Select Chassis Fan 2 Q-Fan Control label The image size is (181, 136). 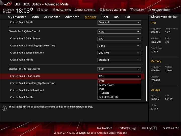click(24, 31)
